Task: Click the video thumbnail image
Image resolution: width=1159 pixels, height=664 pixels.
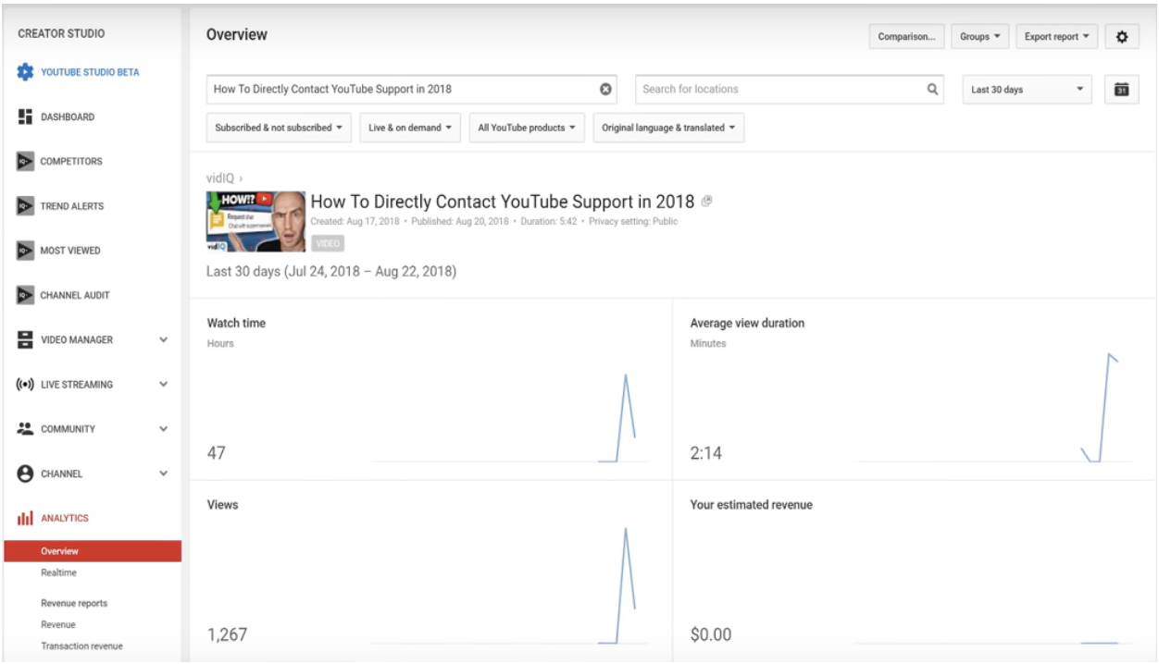Action: pyautogui.click(x=255, y=221)
